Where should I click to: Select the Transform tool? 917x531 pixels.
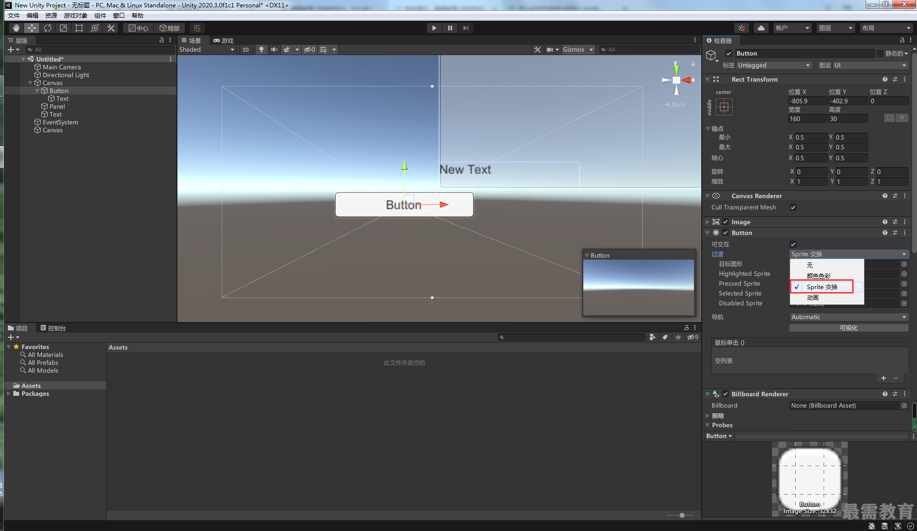click(95, 28)
